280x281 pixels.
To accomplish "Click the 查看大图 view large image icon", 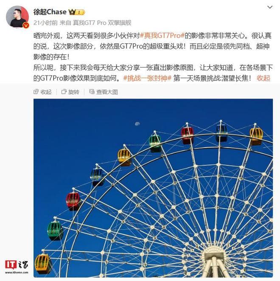I will 92,92.
